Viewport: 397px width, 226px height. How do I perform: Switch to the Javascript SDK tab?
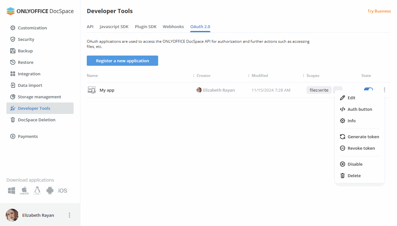pos(114,26)
